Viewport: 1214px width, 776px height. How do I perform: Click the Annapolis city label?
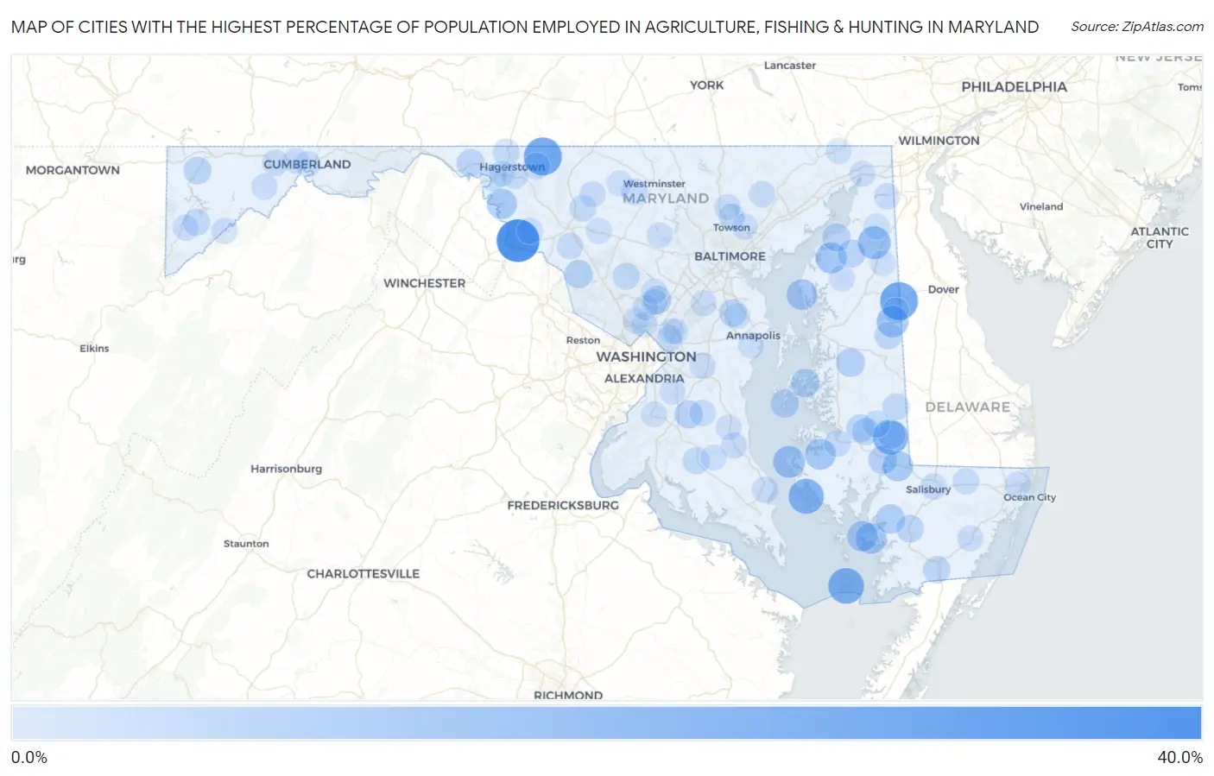click(753, 336)
